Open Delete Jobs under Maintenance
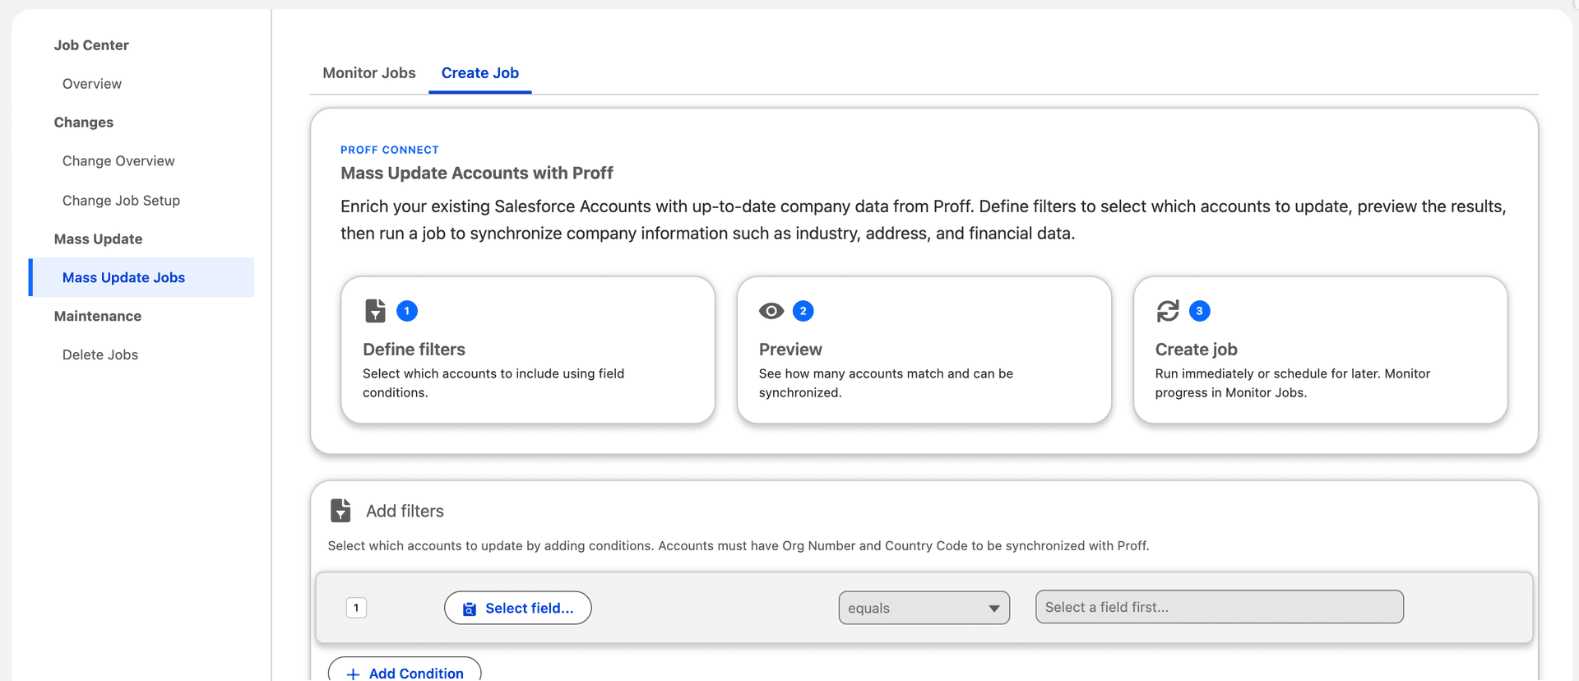 click(x=100, y=355)
